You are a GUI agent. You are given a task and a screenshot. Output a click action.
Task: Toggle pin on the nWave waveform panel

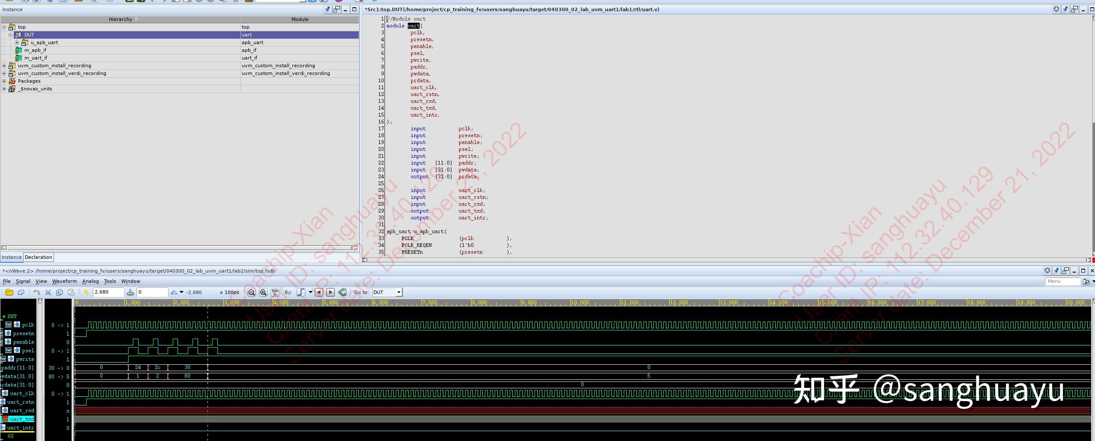pos(1056,271)
